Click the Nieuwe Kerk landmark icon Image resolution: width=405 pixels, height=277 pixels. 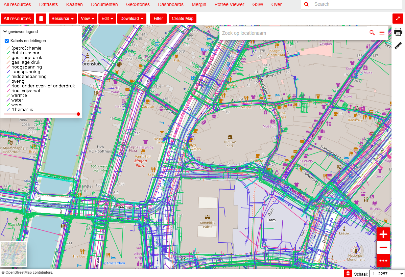tap(230, 137)
